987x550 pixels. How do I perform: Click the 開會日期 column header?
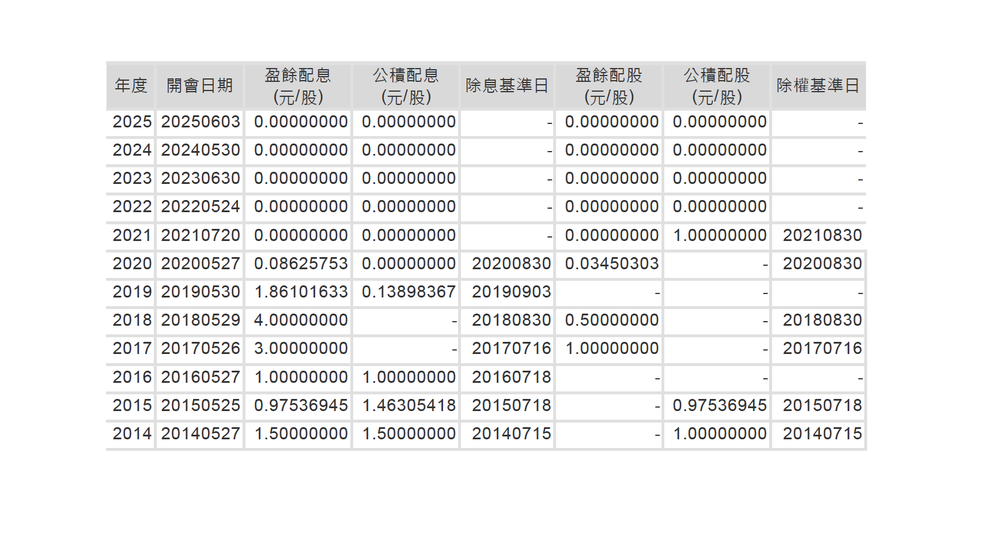click(199, 86)
